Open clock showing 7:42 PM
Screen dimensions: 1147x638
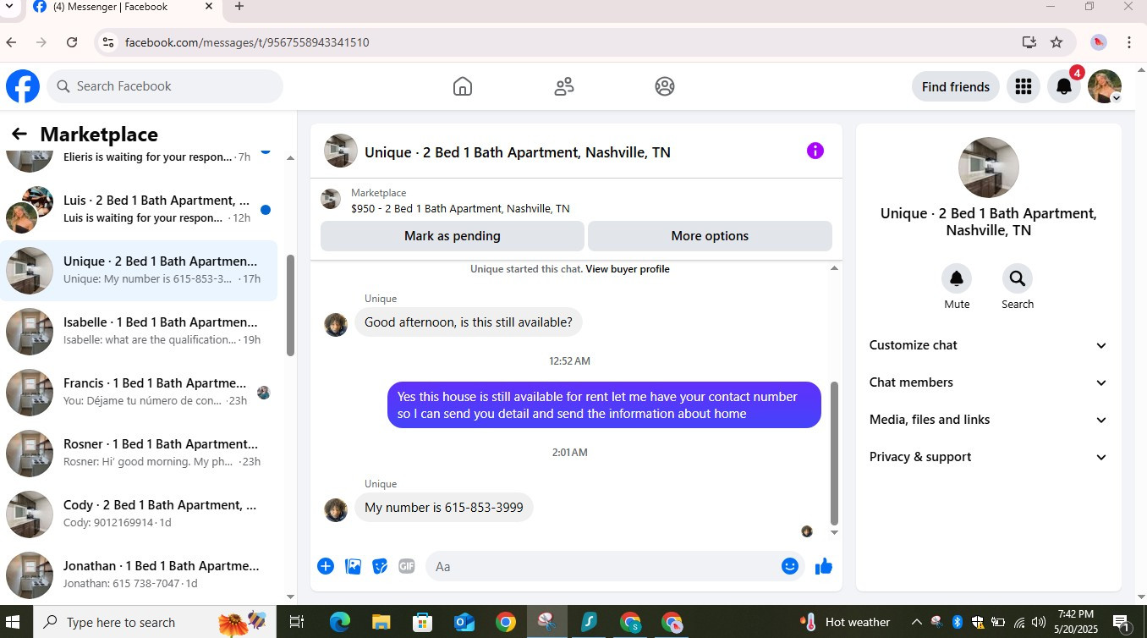[x=1076, y=623]
